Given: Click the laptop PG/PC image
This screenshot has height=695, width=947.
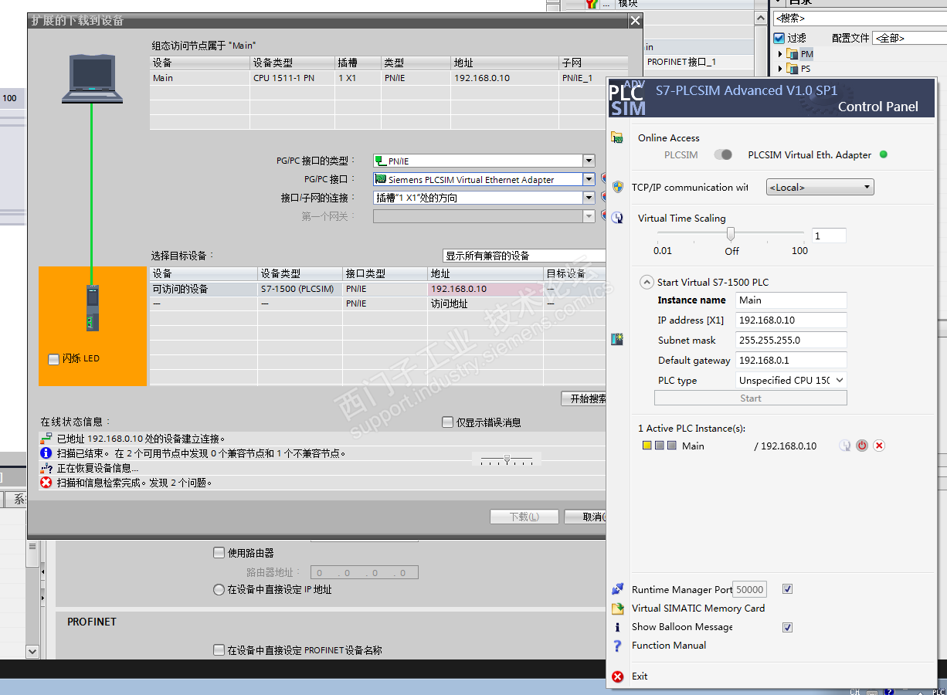Looking at the screenshot, I should 92,79.
